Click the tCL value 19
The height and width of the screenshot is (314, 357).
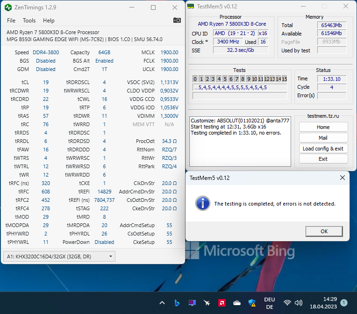[46, 82]
